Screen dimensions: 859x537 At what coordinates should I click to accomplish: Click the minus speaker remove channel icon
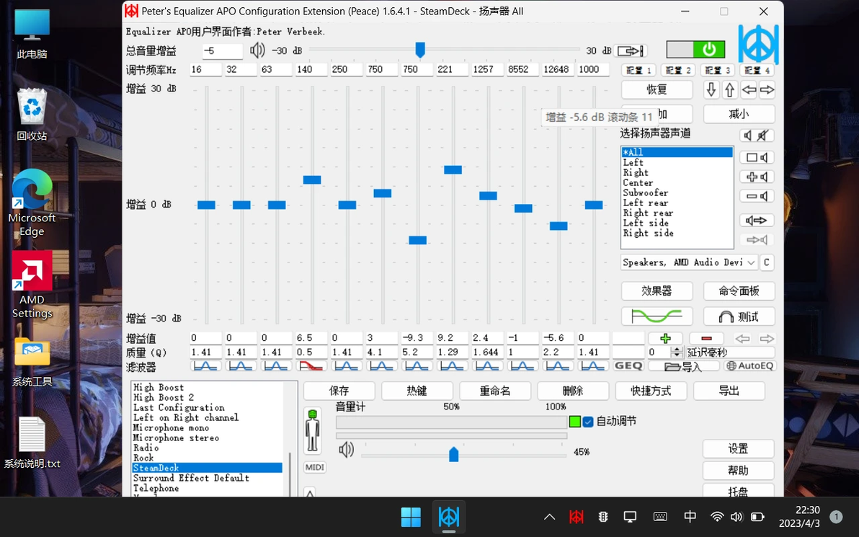757,196
